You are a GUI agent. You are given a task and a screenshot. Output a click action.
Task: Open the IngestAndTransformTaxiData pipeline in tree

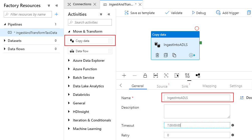[x=32, y=33]
